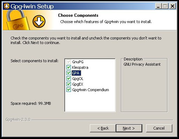179x139 pixels.
Task: Cancel the Gpg4win setup
Action: click(x=159, y=128)
